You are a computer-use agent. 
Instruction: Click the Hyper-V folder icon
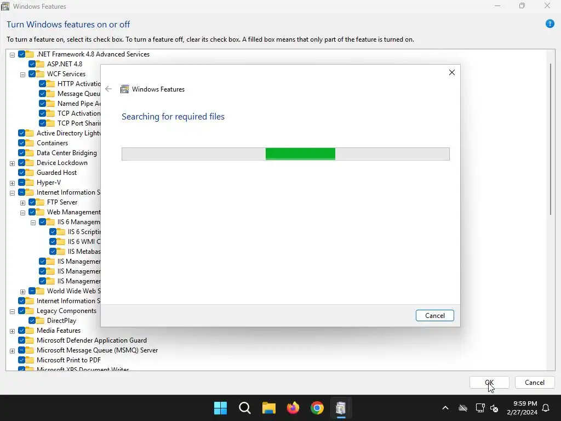coord(30,182)
